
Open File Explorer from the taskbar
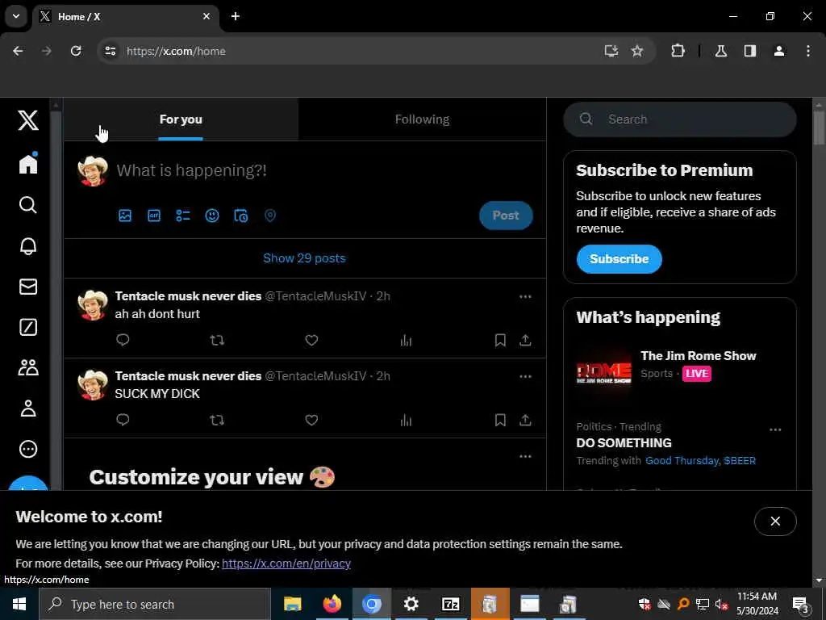pyautogui.click(x=292, y=604)
